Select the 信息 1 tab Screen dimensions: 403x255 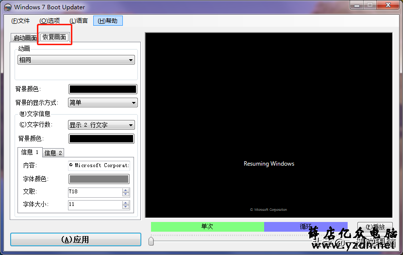tap(30, 152)
